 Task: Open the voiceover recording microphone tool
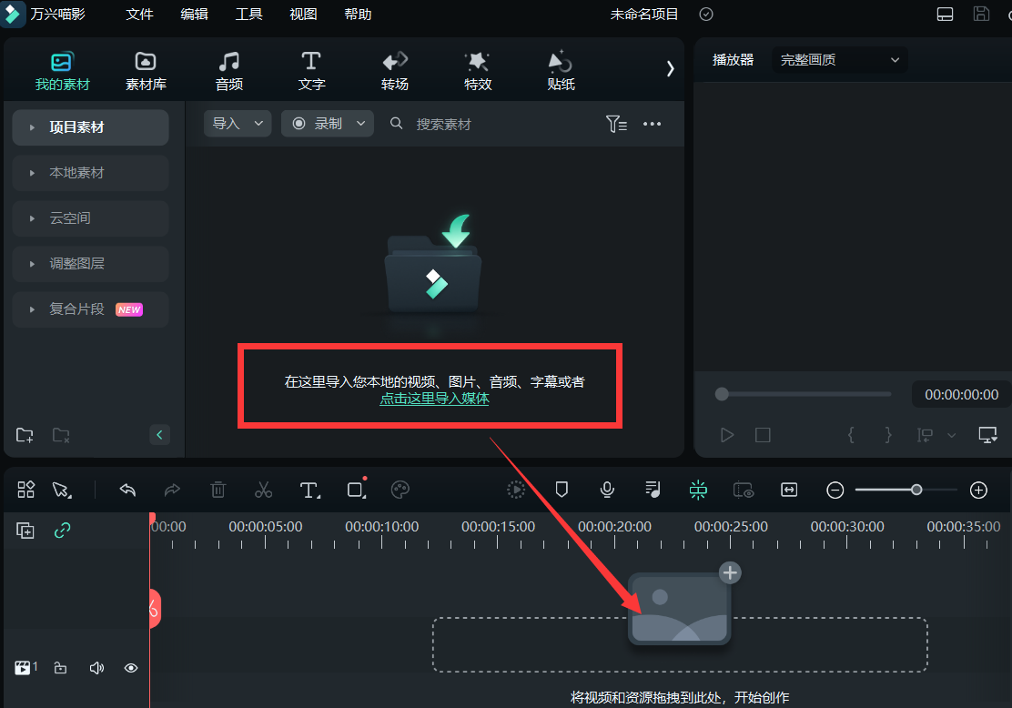pyautogui.click(x=607, y=490)
